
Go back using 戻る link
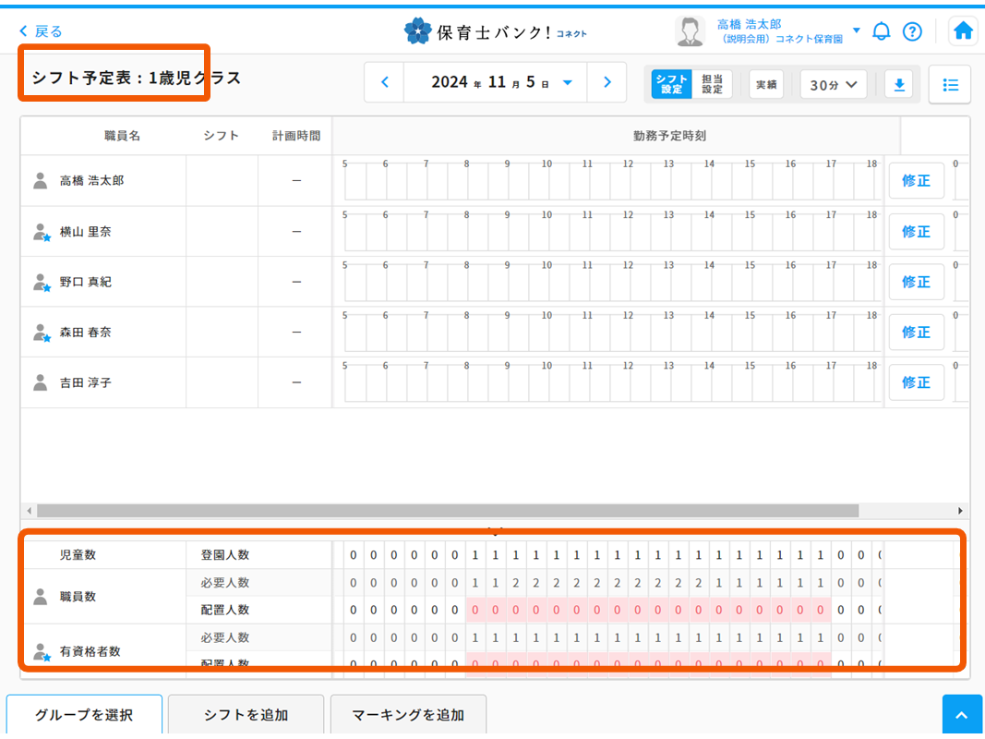coord(42,31)
